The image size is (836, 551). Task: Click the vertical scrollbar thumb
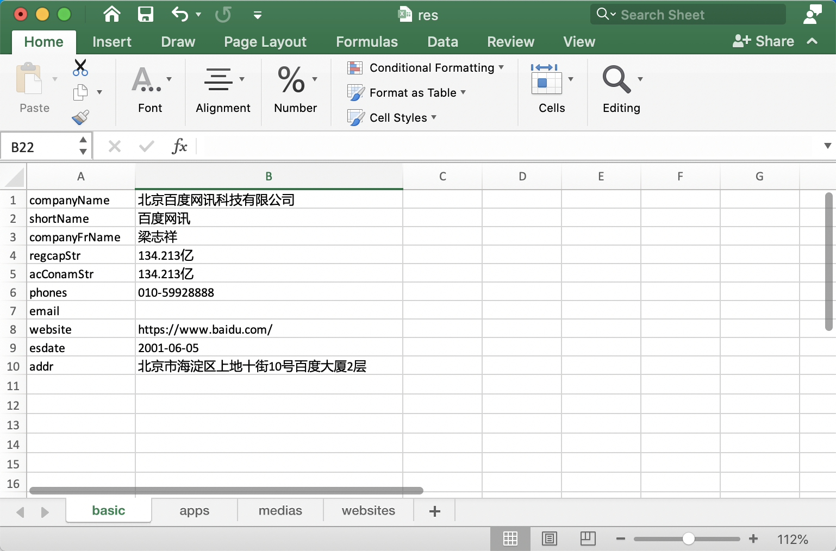point(828,261)
